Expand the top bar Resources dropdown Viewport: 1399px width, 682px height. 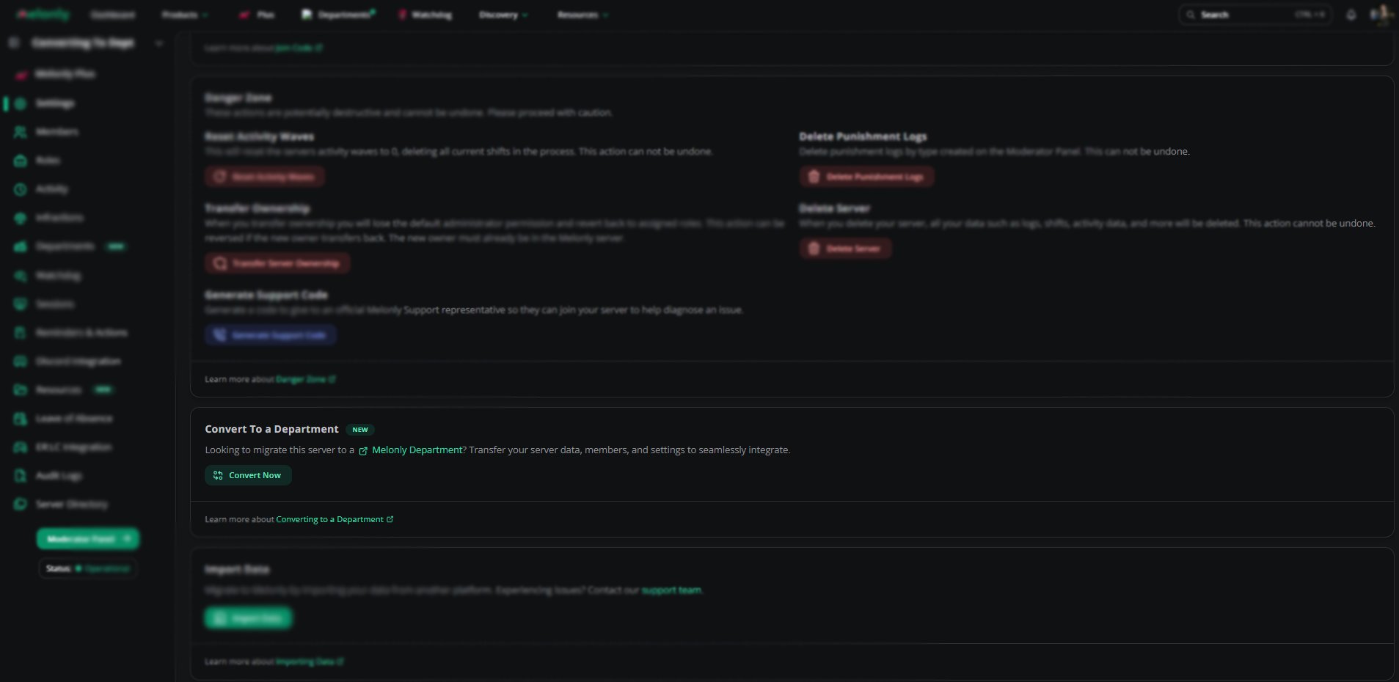click(x=582, y=15)
